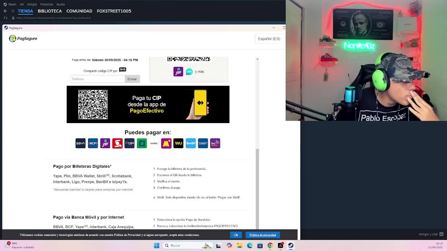Open Google Chrome from taskbar

[270, 245]
